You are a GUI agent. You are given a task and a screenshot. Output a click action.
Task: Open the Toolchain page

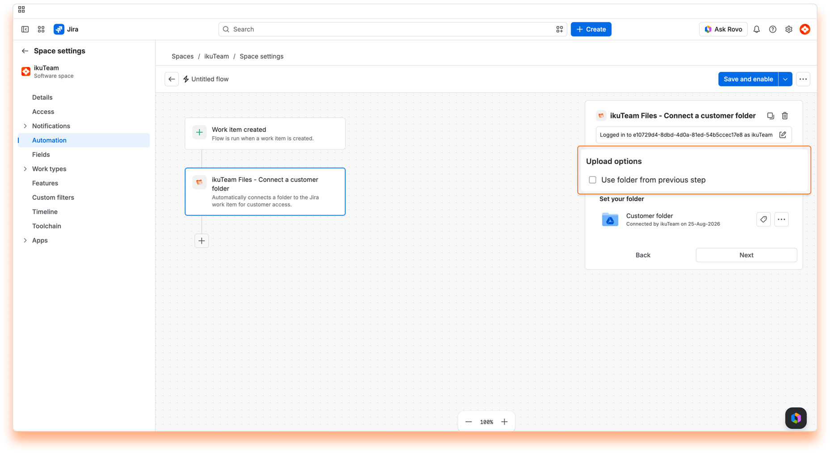47,226
